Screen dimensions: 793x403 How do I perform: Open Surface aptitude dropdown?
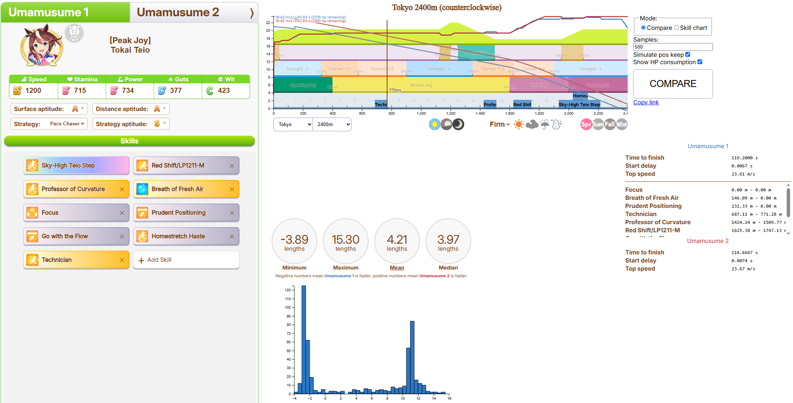pyautogui.click(x=78, y=109)
